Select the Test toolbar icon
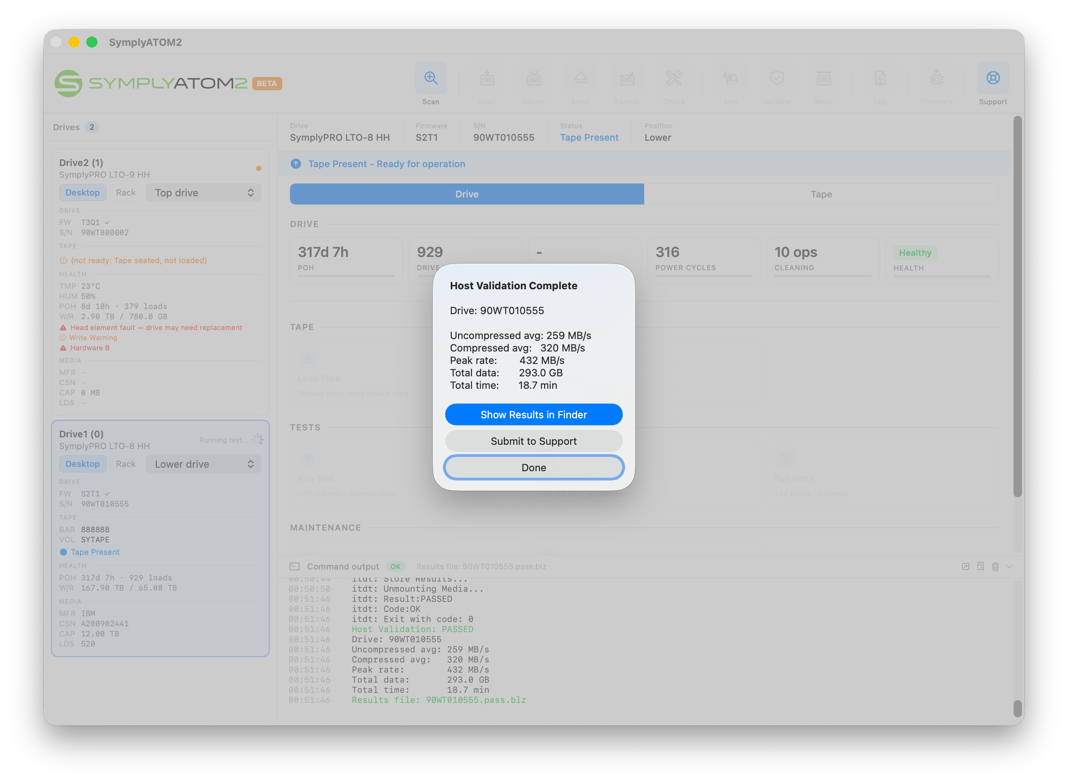The width and height of the screenshot is (1068, 783). point(730,78)
